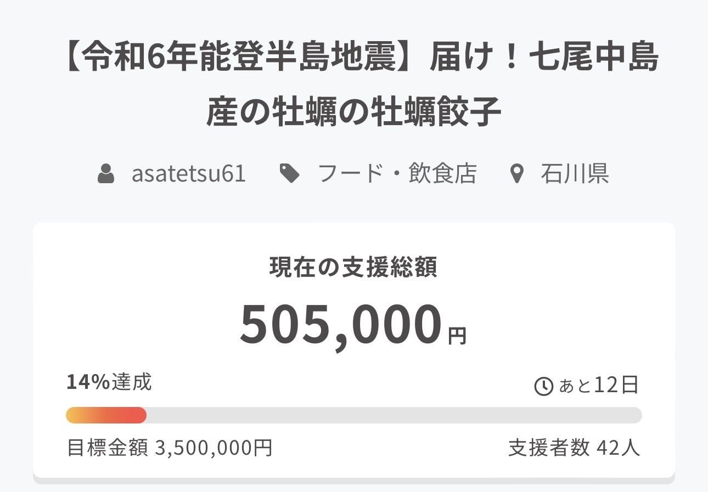Click the user profile icon beside asatetsu61
This screenshot has height=492, width=708.
106,174
